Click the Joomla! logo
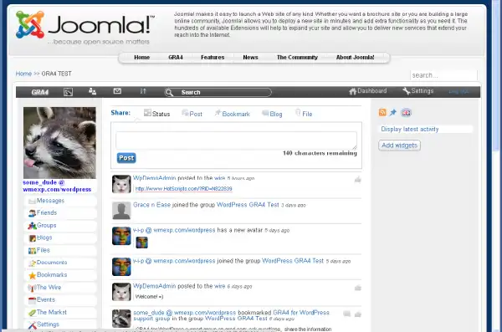Viewport: 502px width, 332px height. point(85,28)
